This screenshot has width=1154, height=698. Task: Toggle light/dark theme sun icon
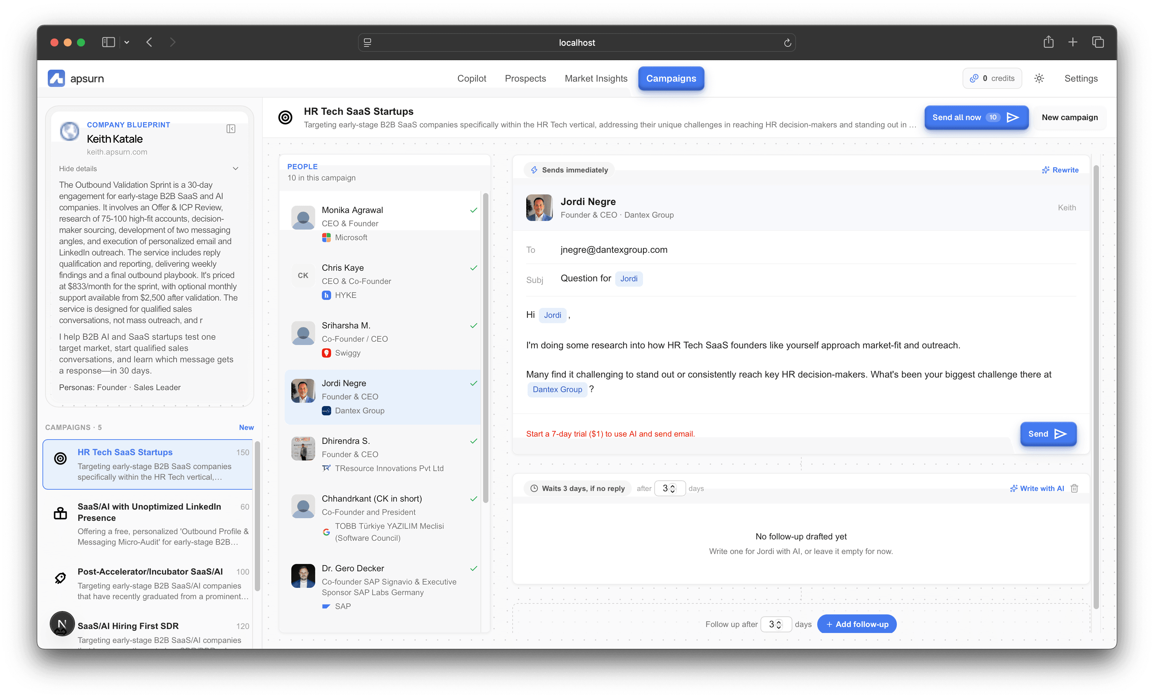click(x=1039, y=78)
